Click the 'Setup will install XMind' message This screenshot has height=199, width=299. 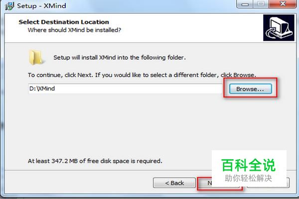point(120,58)
